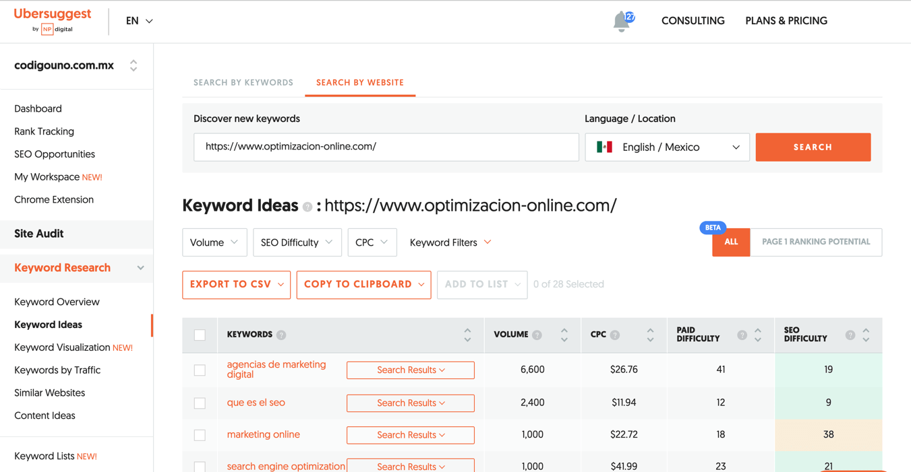Toggle the select-all keywords checkbox
The image size is (911, 472).
200,335
